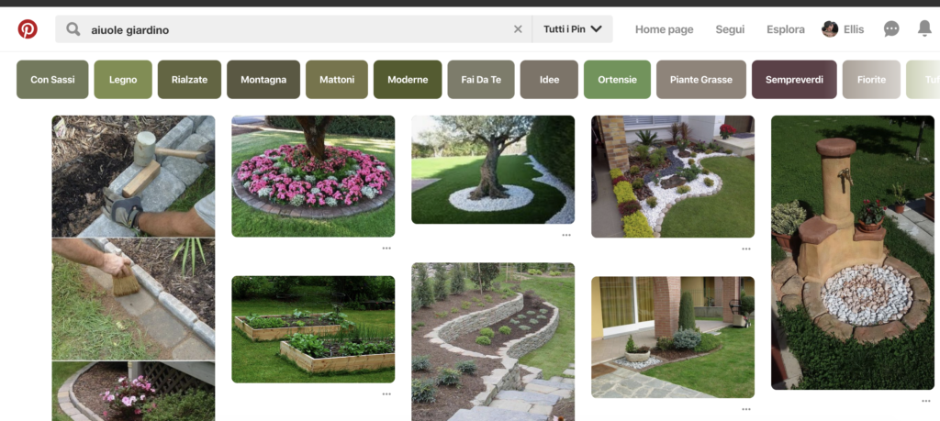This screenshot has height=421, width=940.
Task: Open more options under pink flower bed pin
Action: click(x=386, y=248)
